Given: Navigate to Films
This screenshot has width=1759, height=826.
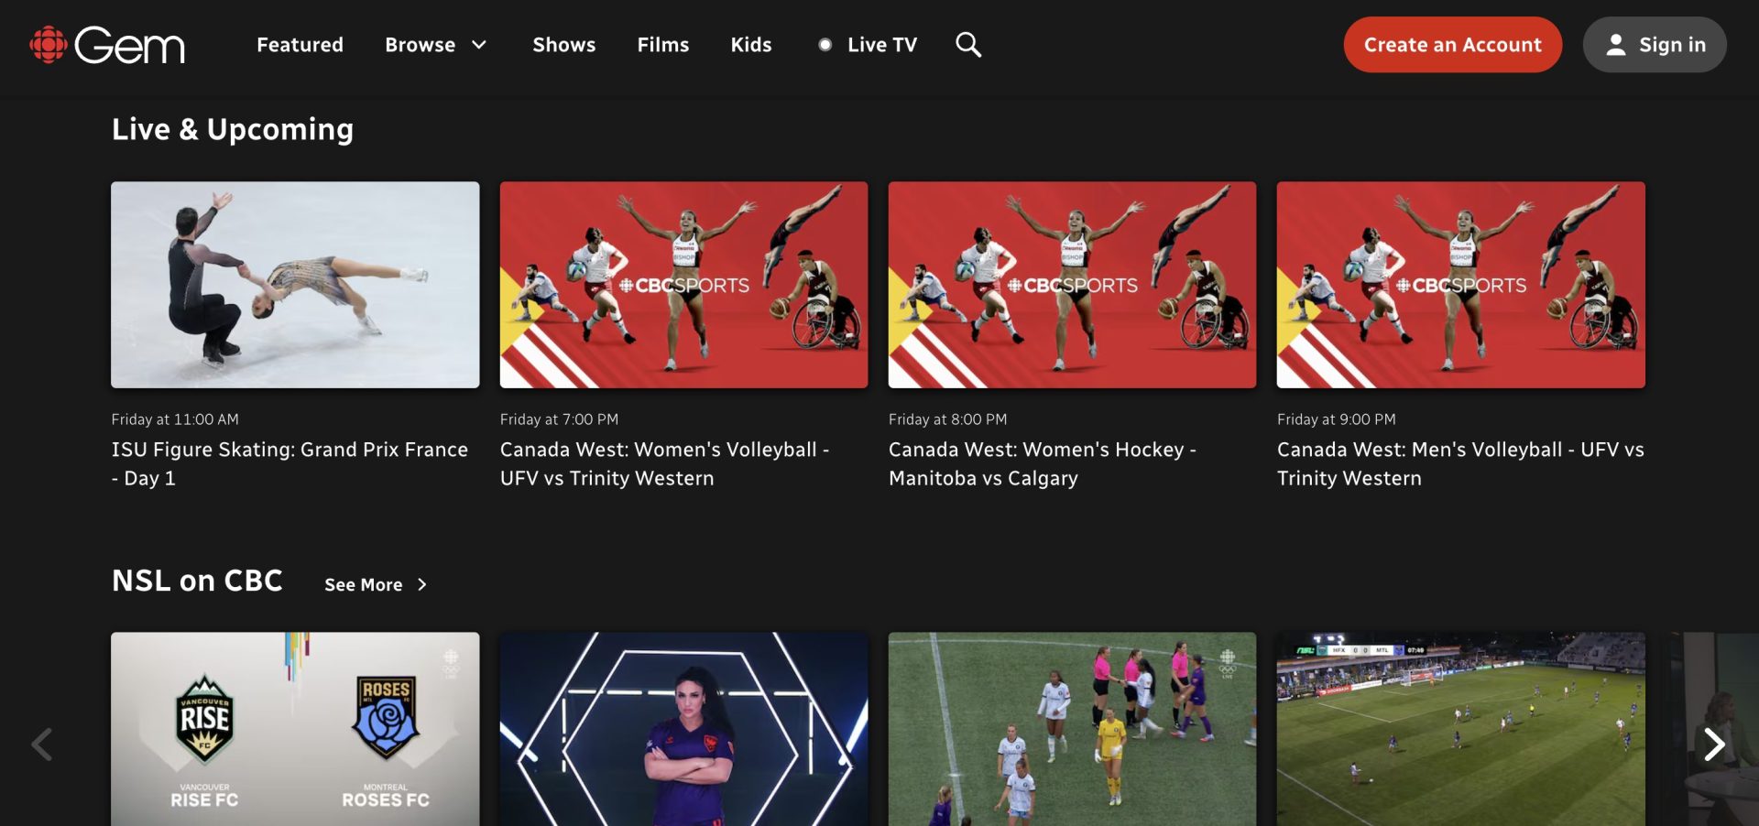Looking at the screenshot, I should (x=663, y=44).
